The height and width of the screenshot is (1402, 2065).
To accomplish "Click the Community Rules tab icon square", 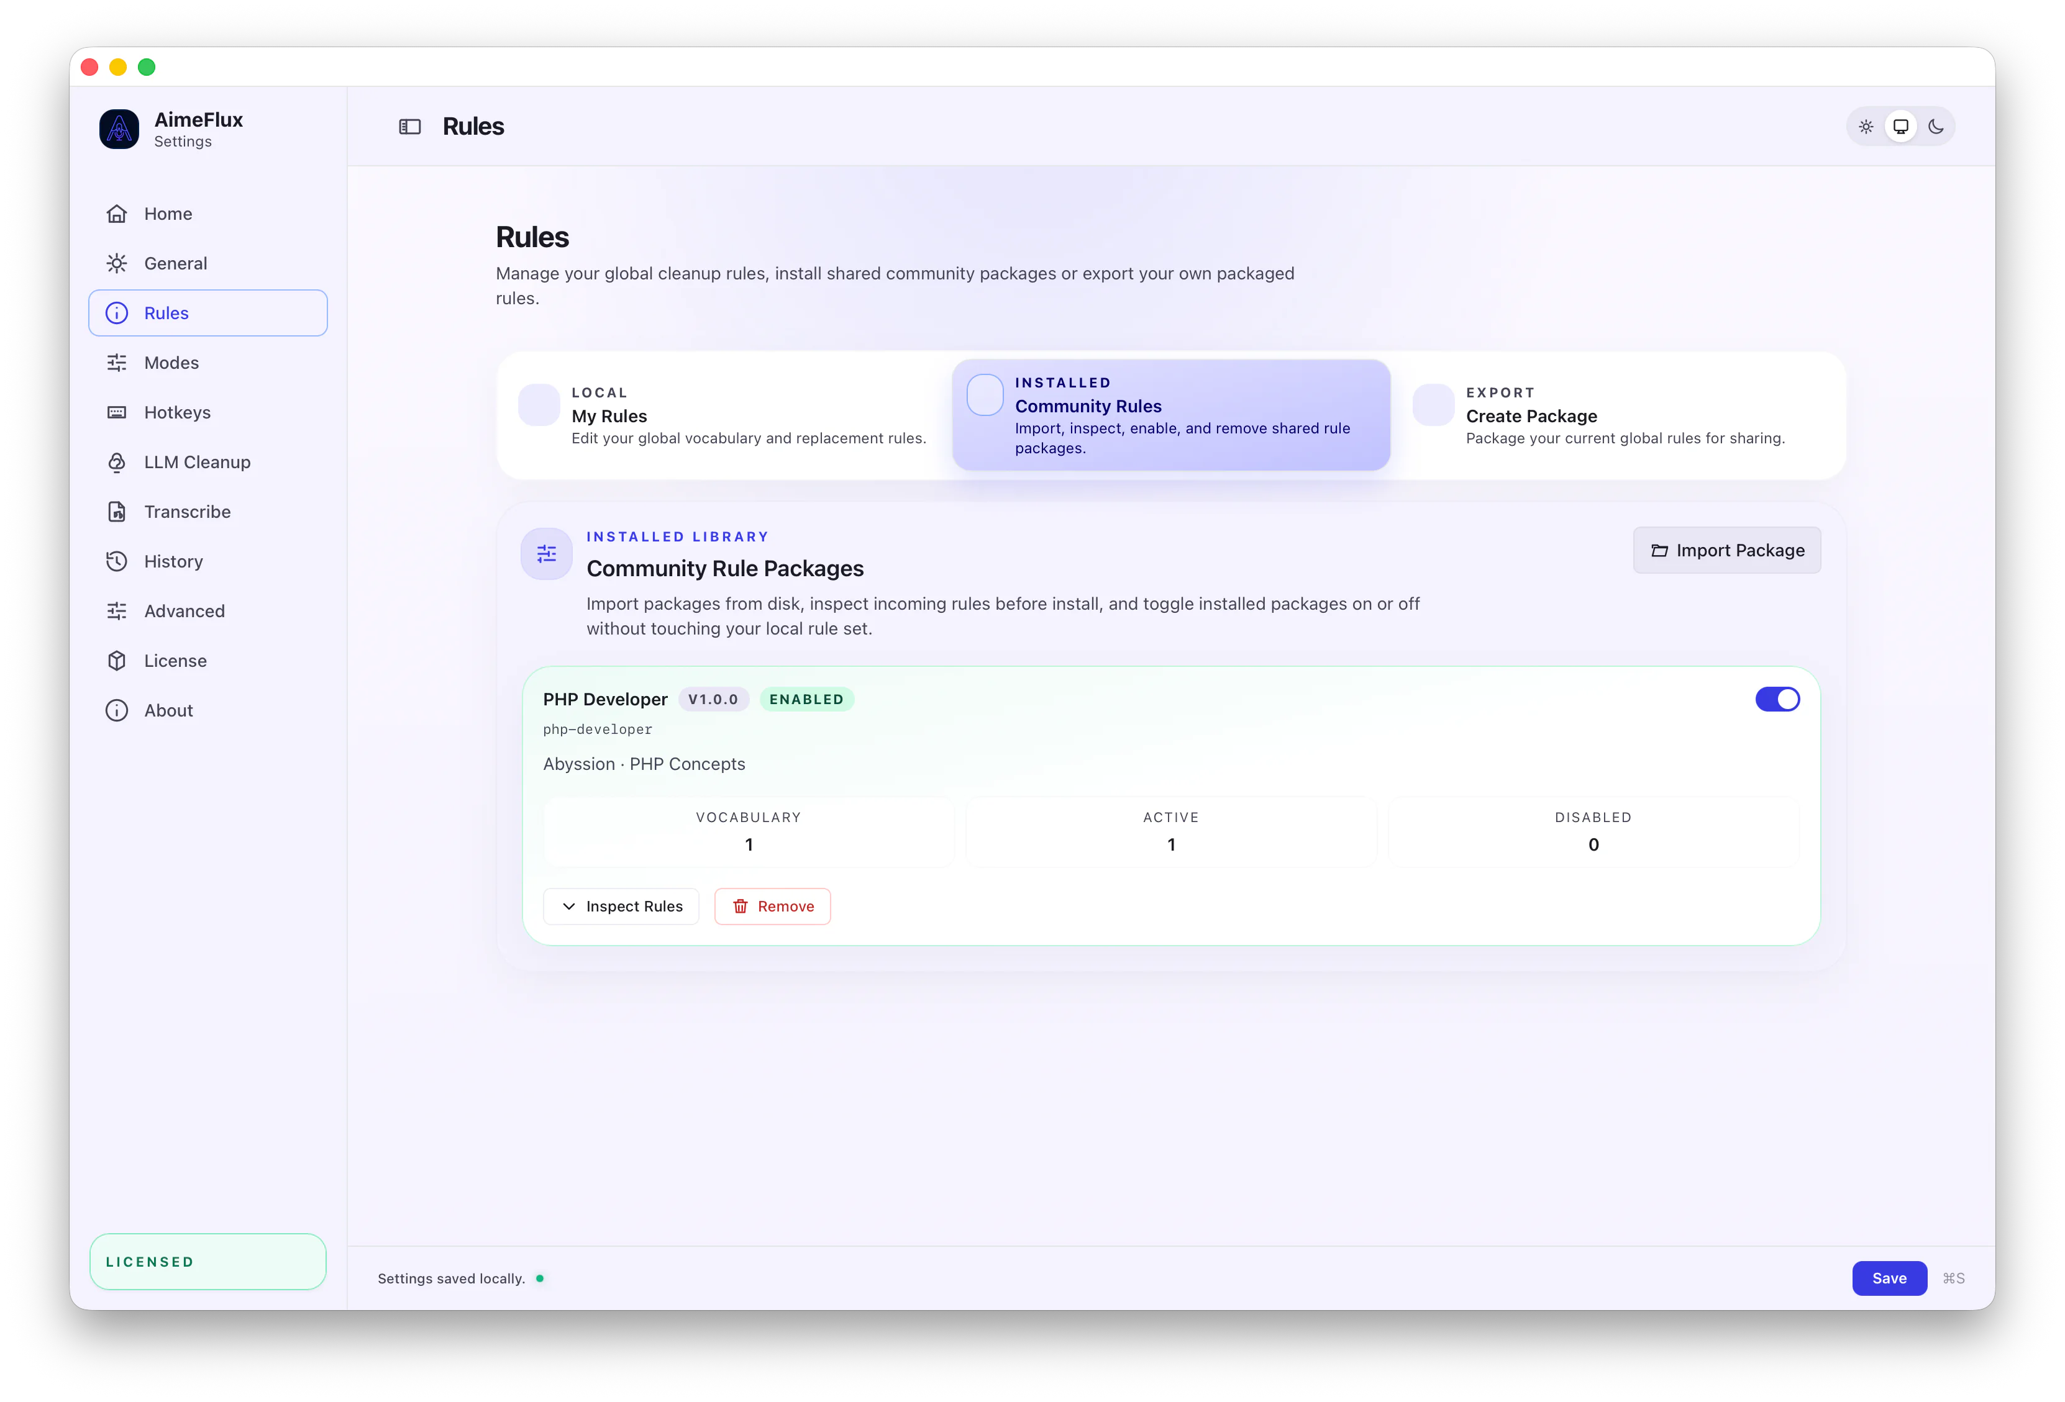I will (985, 395).
